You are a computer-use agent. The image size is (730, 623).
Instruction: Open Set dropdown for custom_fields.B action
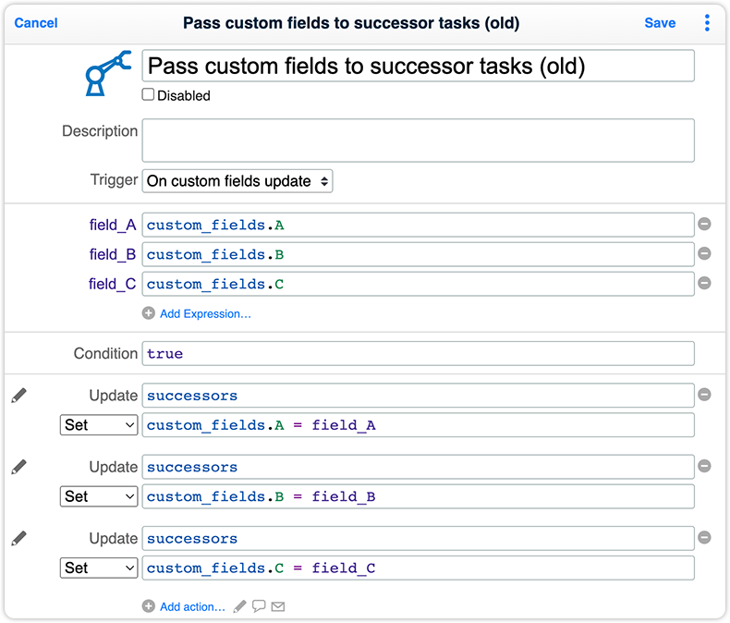pyautogui.click(x=99, y=496)
